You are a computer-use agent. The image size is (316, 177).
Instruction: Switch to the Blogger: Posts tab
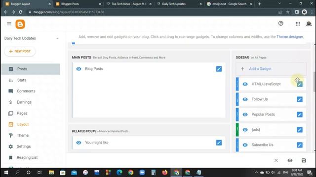click(79, 4)
